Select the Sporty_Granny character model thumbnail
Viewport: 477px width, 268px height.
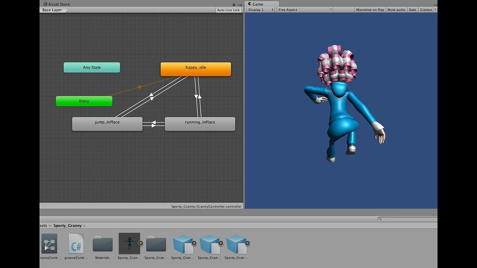[x=129, y=243]
